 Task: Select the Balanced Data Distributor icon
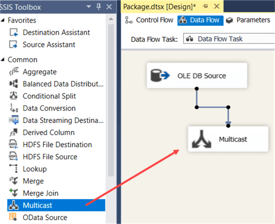pos(14,84)
